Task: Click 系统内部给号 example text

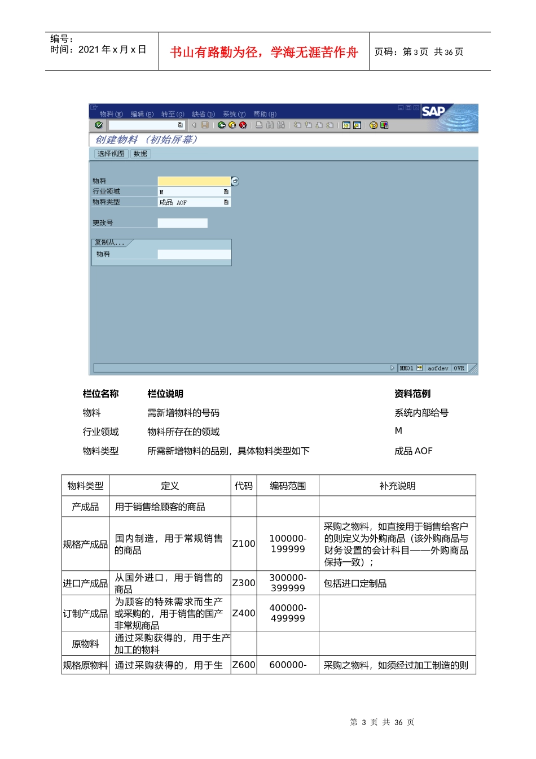Action: (421, 413)
